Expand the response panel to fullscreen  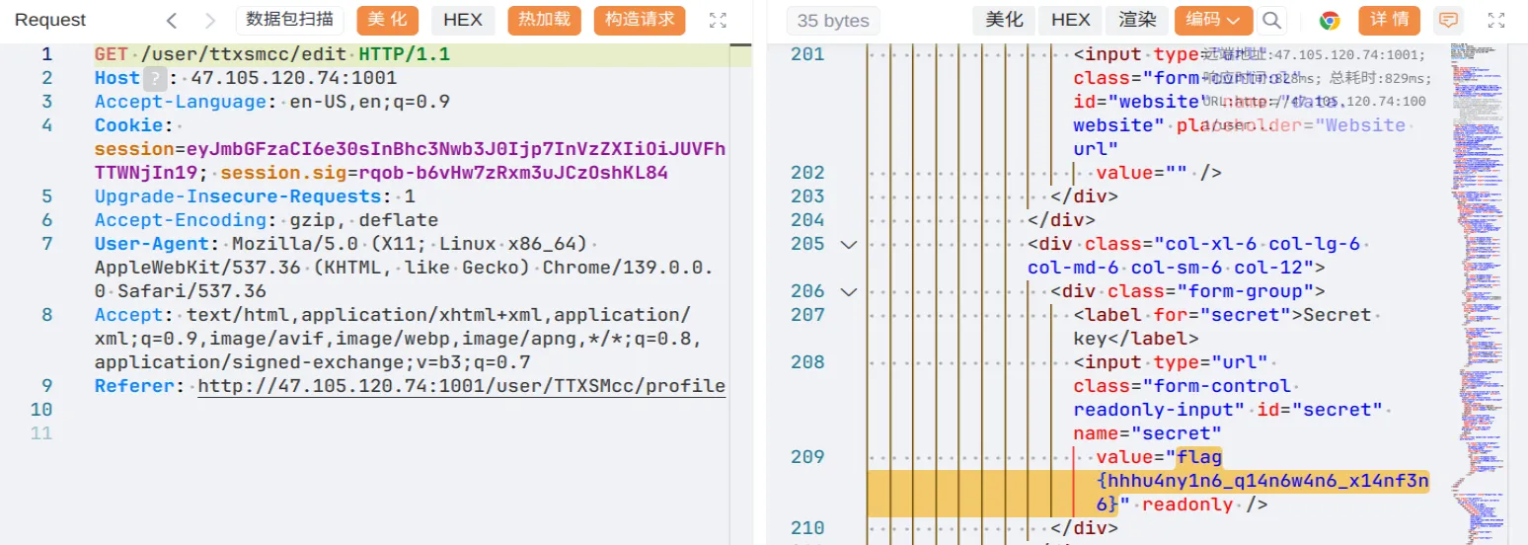1496,21
